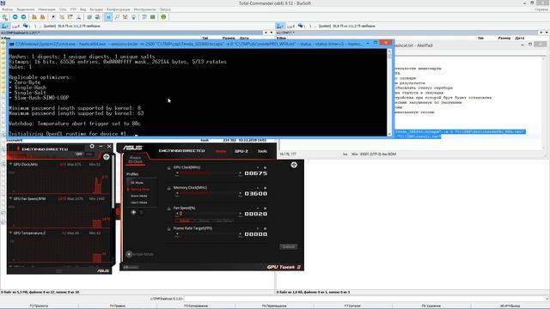Click the right panel network drive icon
550x309 pixels.
(x=301, y=26)
